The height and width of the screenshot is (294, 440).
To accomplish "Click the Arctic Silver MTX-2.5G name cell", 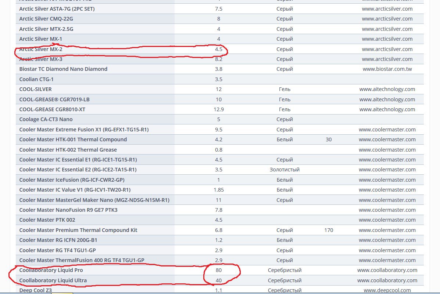I will point(46,29).
